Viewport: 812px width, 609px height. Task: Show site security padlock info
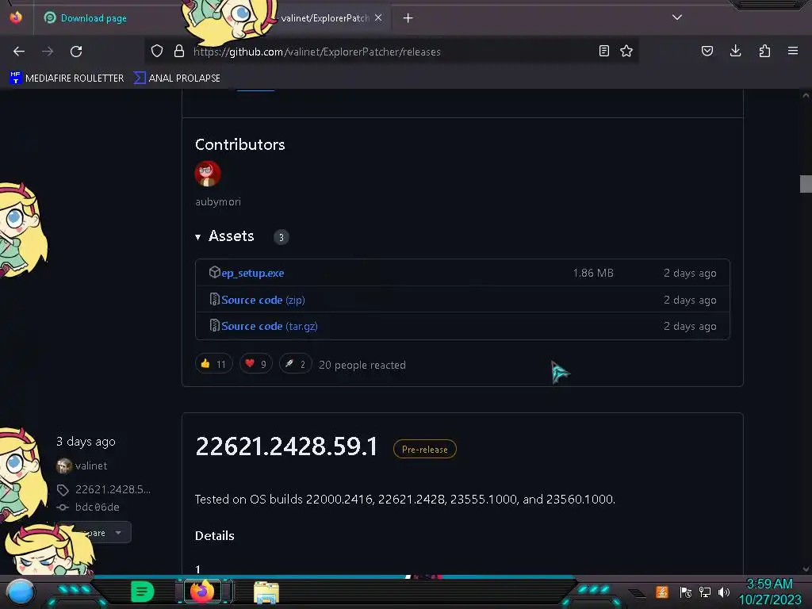click(x=179, y=51)
